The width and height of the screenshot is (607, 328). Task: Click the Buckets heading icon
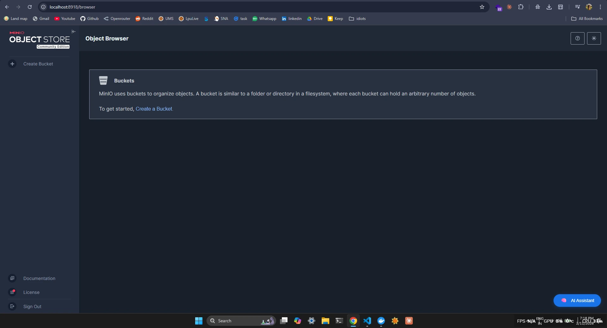(103, 81)
